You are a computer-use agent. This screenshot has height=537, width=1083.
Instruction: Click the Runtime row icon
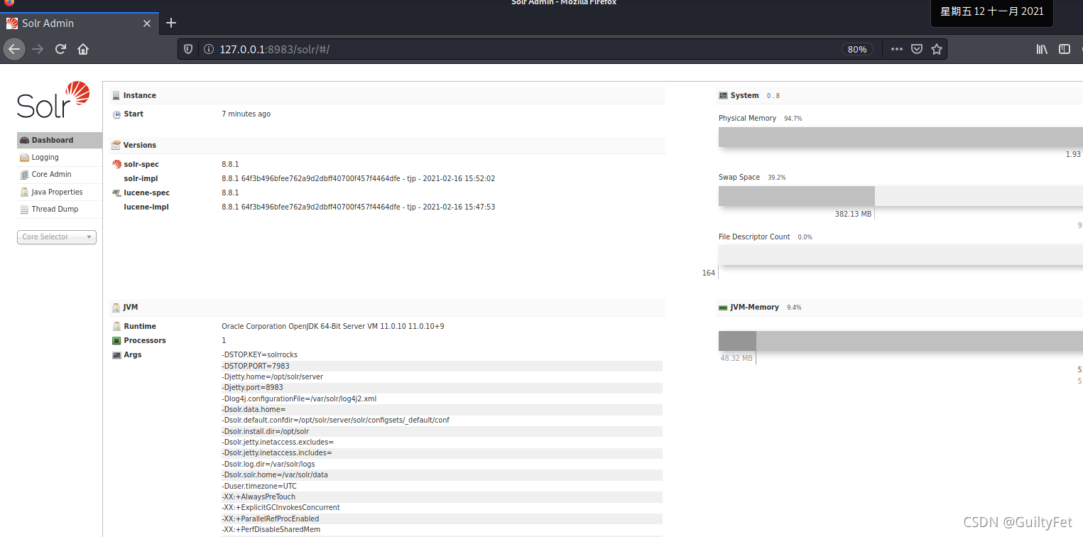click(116, 327)
